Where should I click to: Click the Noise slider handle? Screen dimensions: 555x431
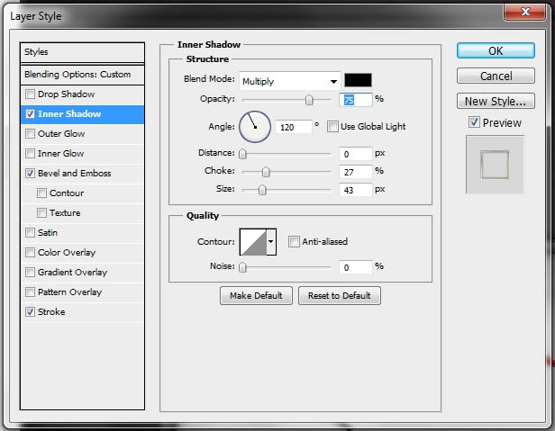tap(242, 267)
